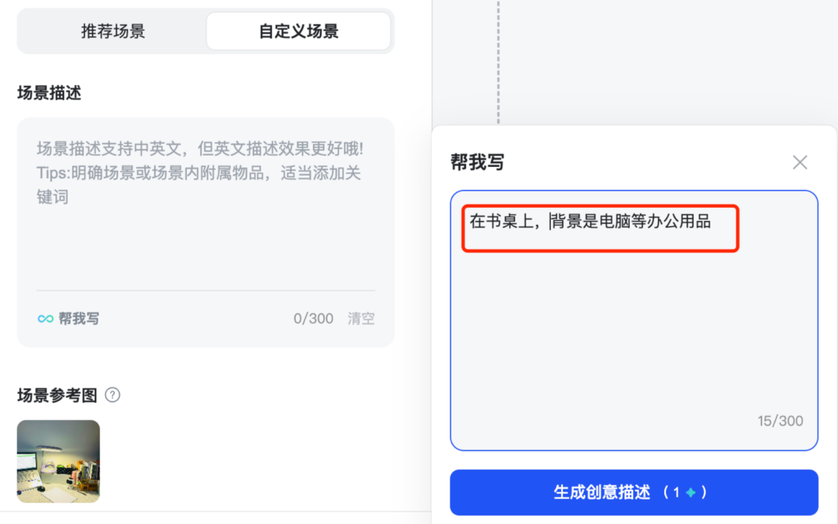This screenshot has width=838, height=524.
Task: Click the dotted vertical divider line
Action: (x=499, y=59)
